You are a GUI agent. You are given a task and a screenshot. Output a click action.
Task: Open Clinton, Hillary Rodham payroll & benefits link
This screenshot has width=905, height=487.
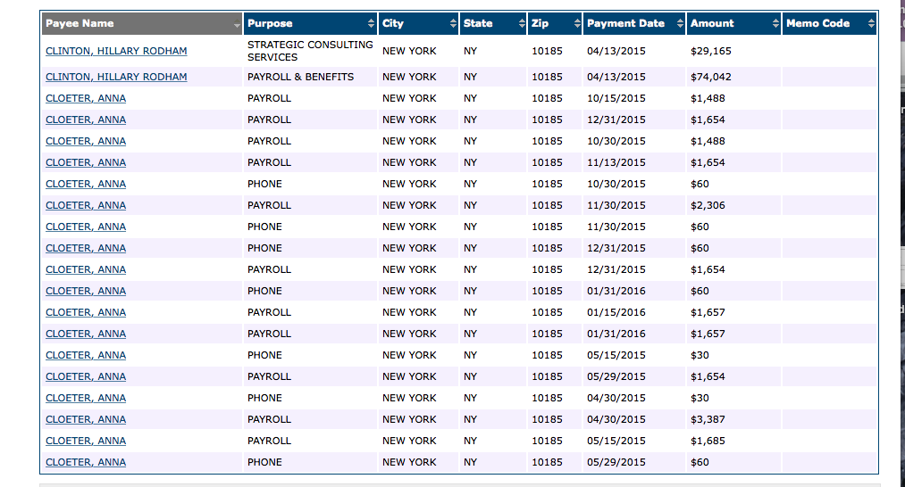(116, 77)
